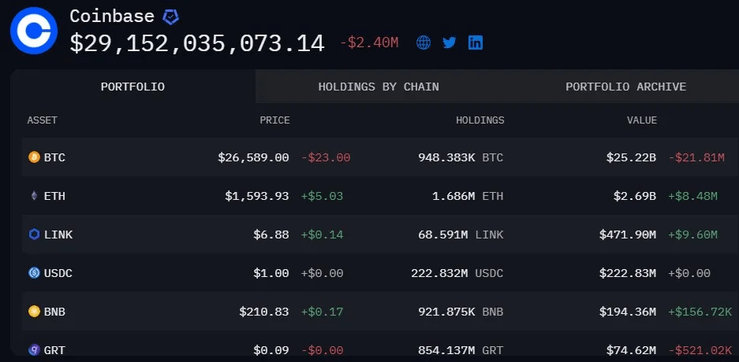
Task: Switch to Holdings By Chain tab
Action: point(379,87)
